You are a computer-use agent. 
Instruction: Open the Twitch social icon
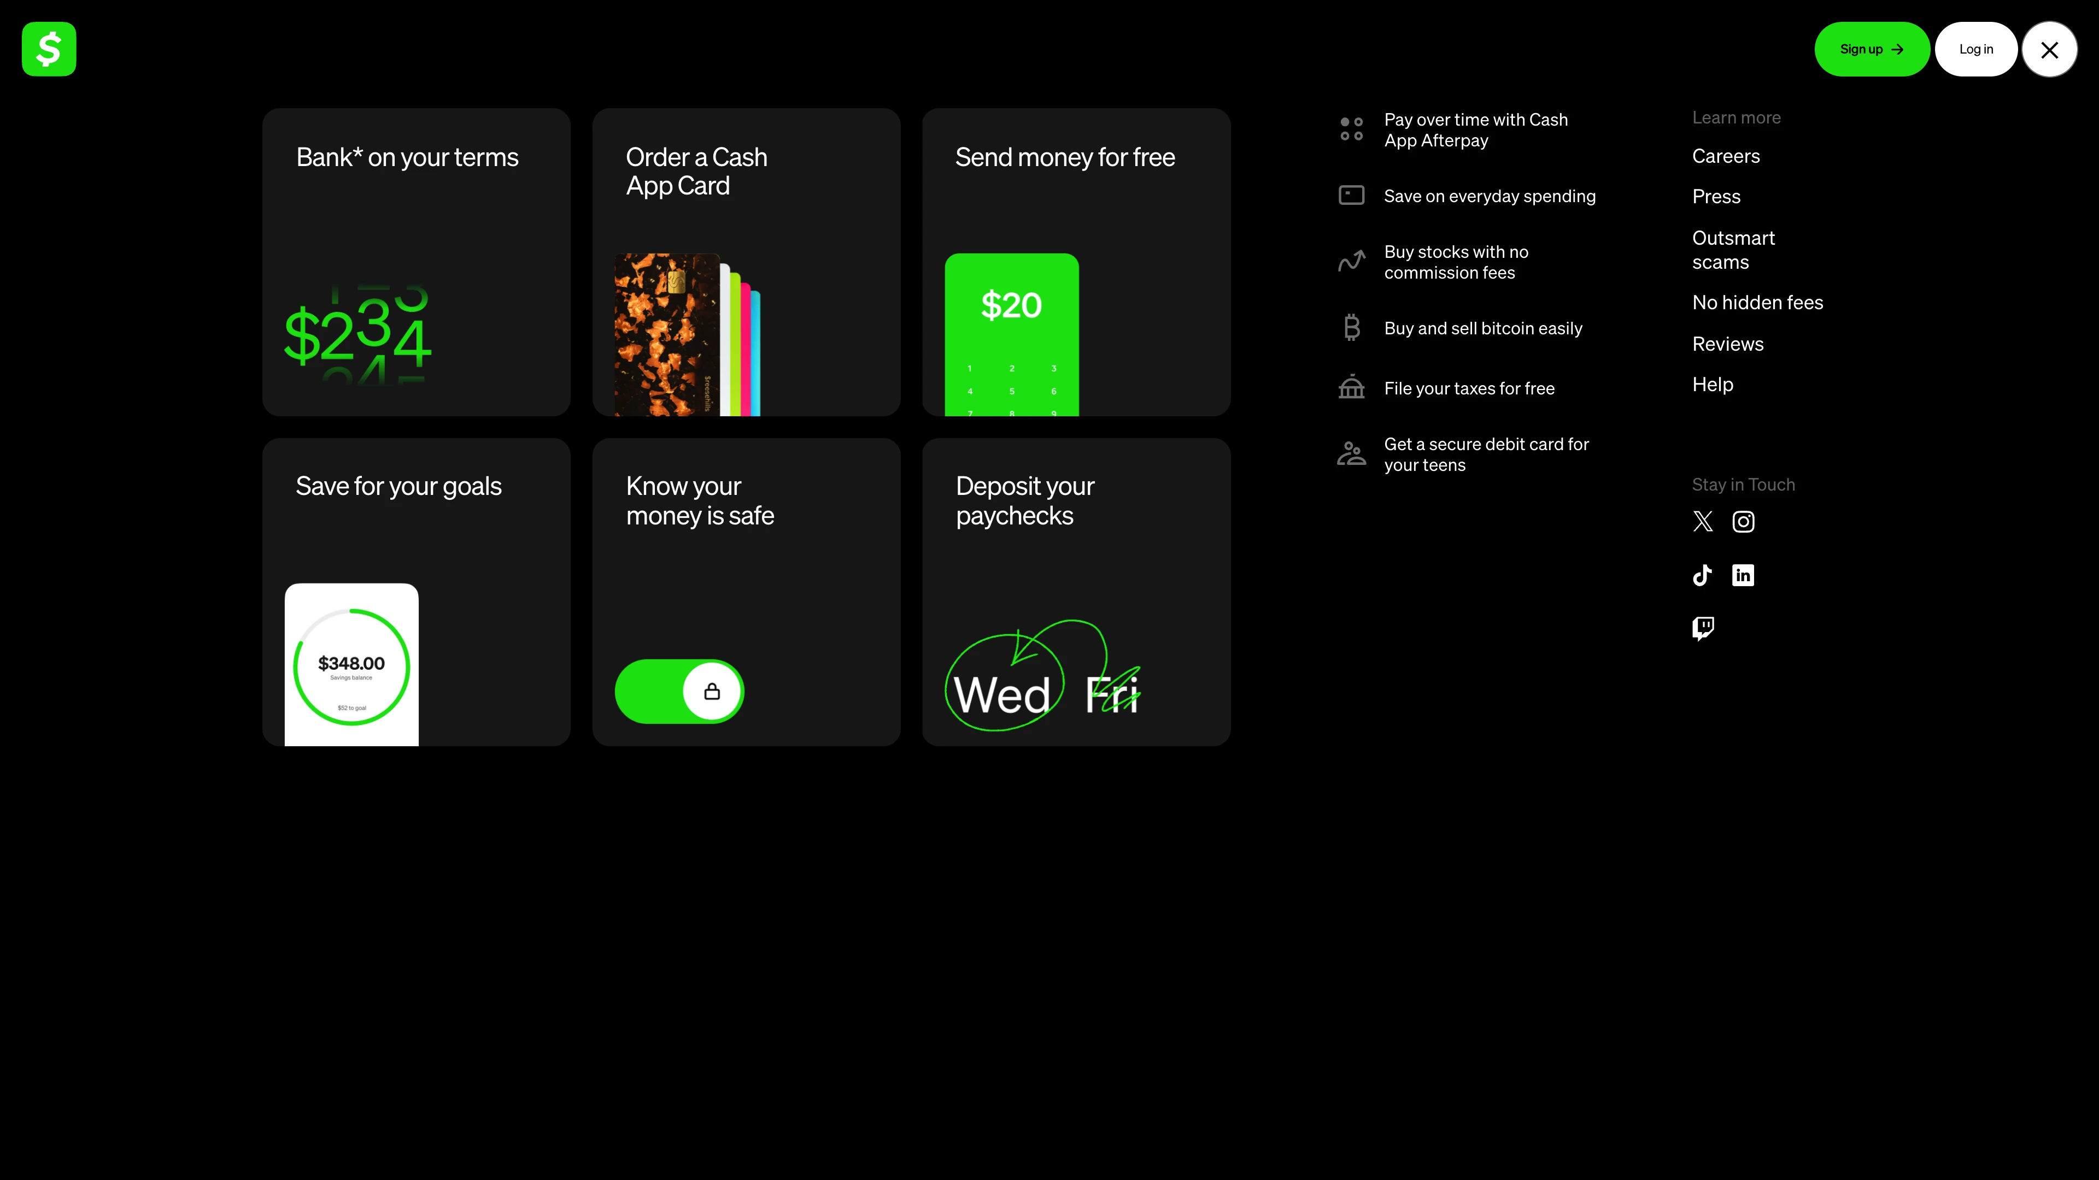(x=1703, y=628)
